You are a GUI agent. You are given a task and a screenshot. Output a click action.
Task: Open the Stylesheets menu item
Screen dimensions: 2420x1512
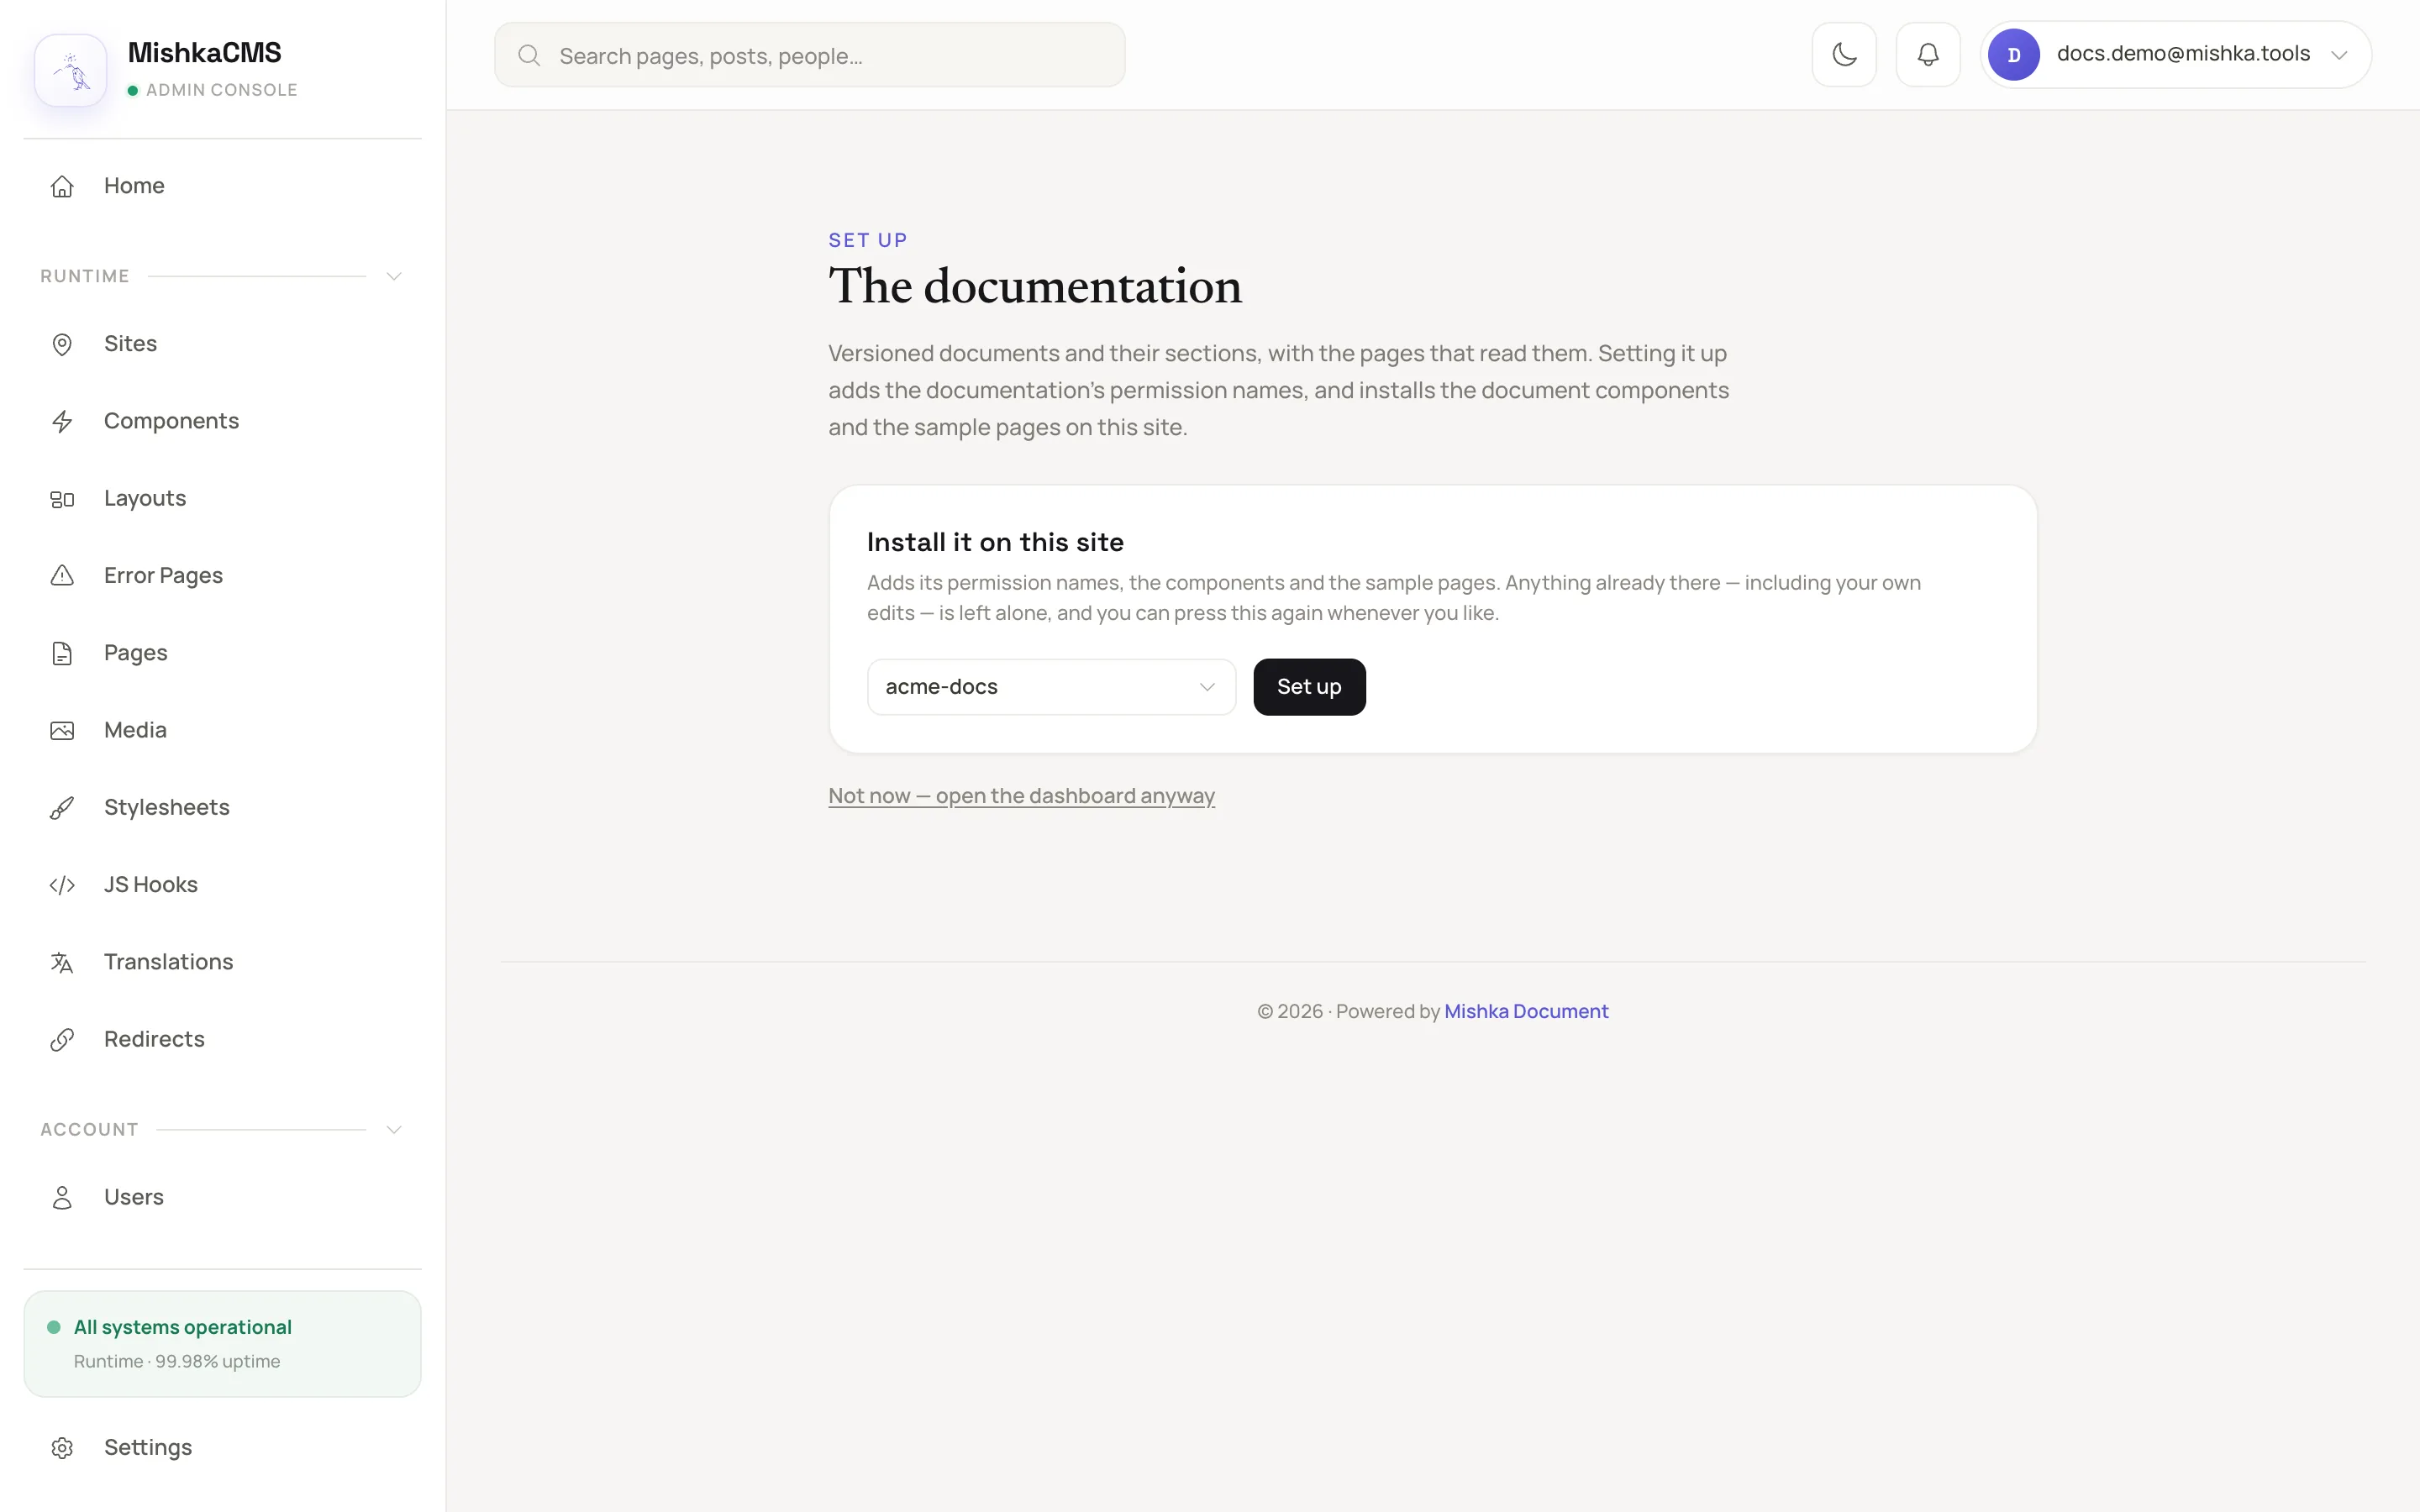pos(222,808)
